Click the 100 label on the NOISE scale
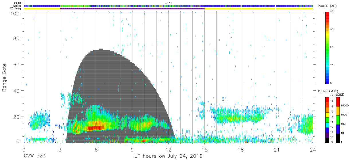The image size is (352, 162). 343,124
